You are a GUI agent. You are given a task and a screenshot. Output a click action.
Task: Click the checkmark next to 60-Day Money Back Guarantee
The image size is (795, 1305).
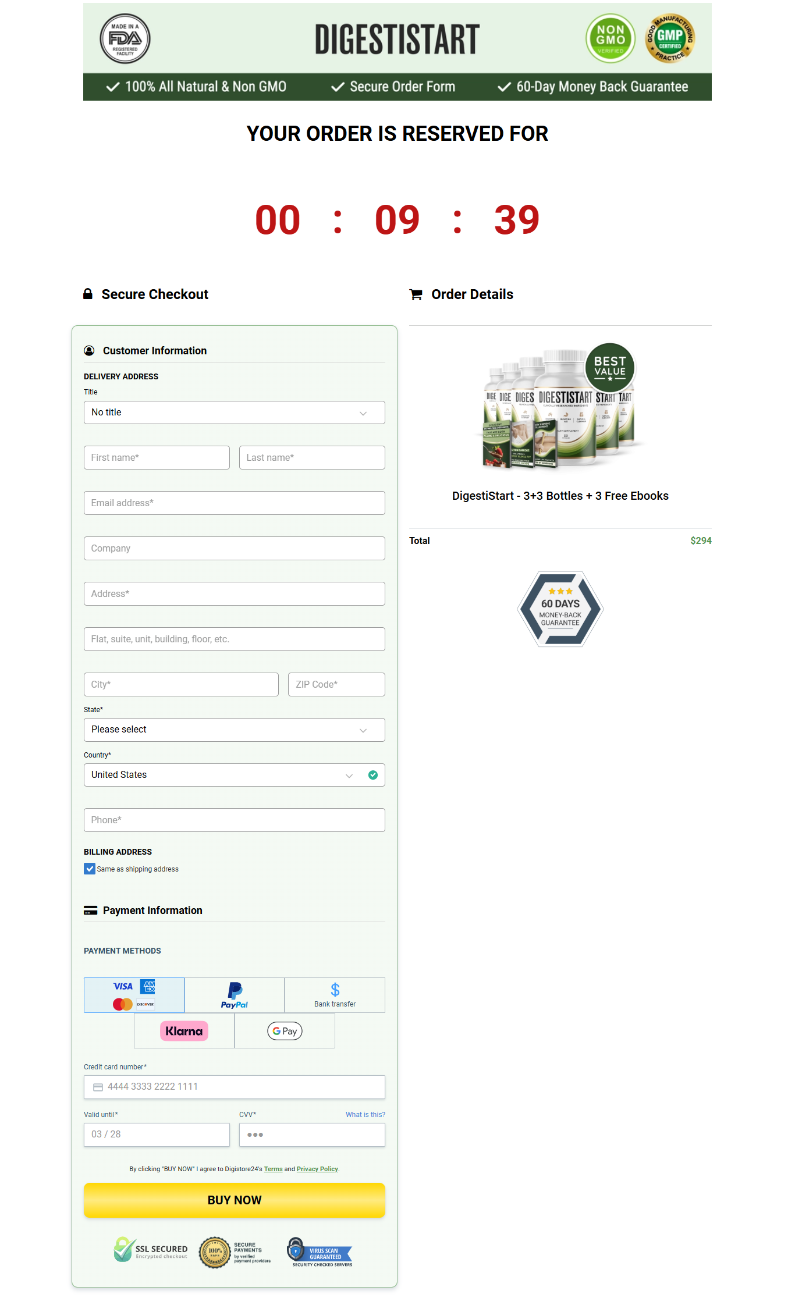(504, 87)
